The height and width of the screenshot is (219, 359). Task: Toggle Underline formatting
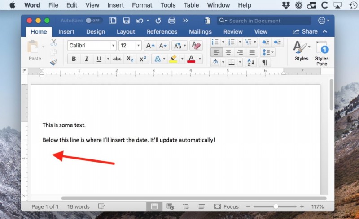(99, 59)
